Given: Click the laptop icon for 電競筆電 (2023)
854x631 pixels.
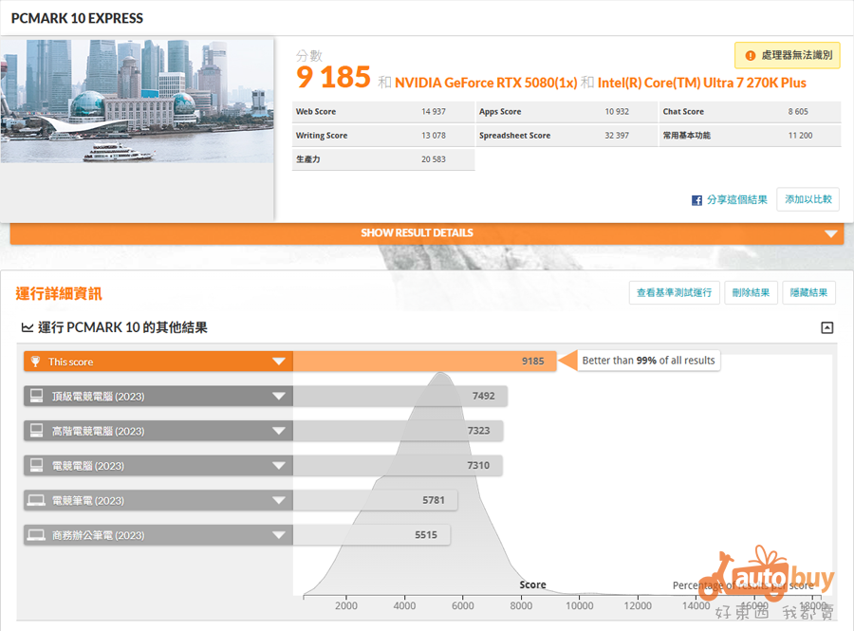Looking at the screenshot, I should [37, 500].
